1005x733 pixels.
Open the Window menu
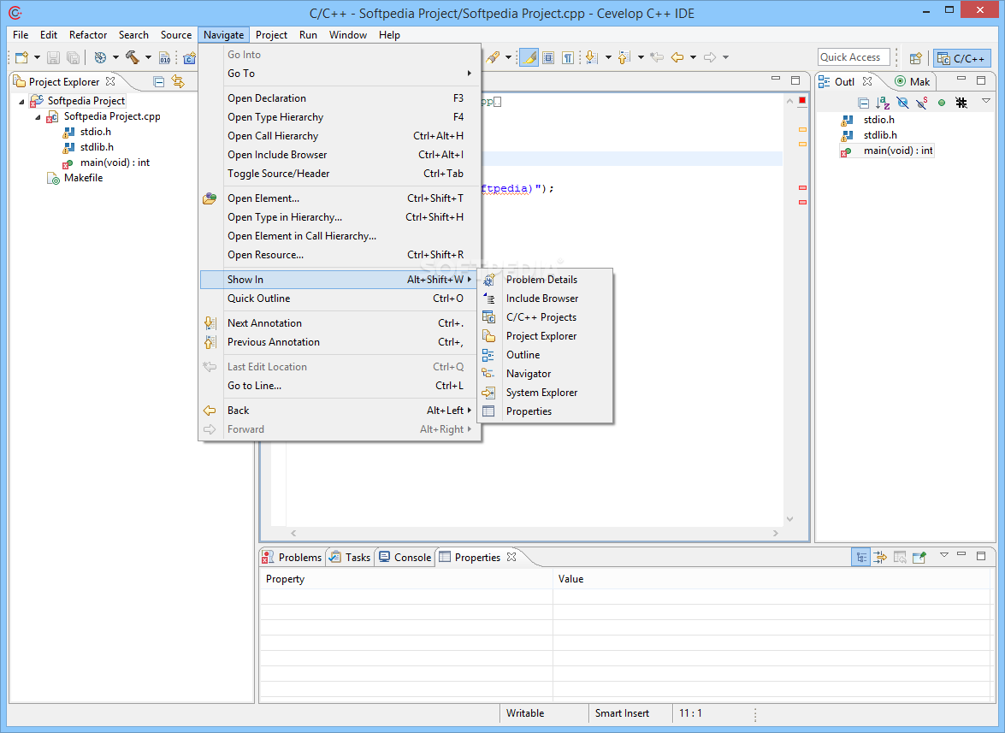348,35
